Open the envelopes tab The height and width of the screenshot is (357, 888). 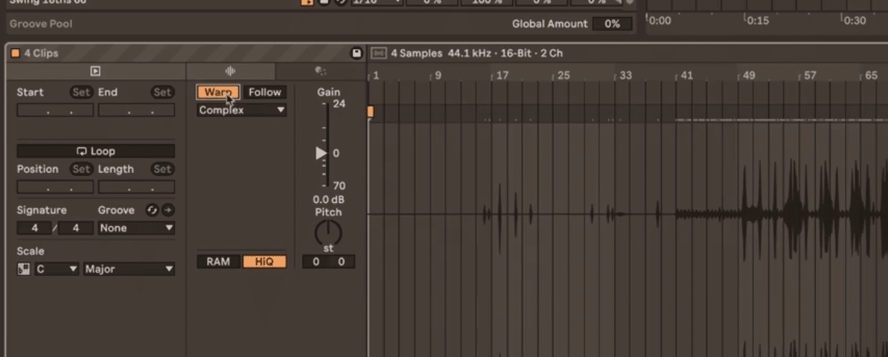pos(321,71)
